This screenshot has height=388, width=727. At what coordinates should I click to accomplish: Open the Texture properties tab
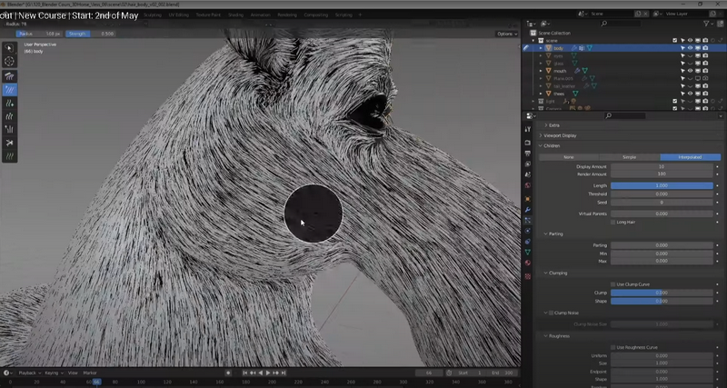point(528,276)
